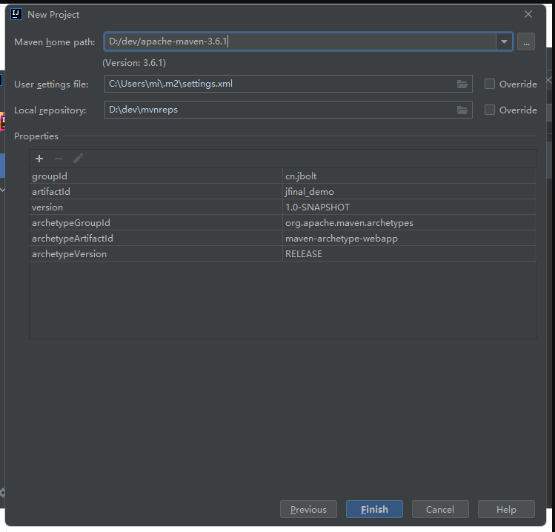555x532 pixels.
Task: Open Help for this dialog
Action: click(x=506, y=509)
